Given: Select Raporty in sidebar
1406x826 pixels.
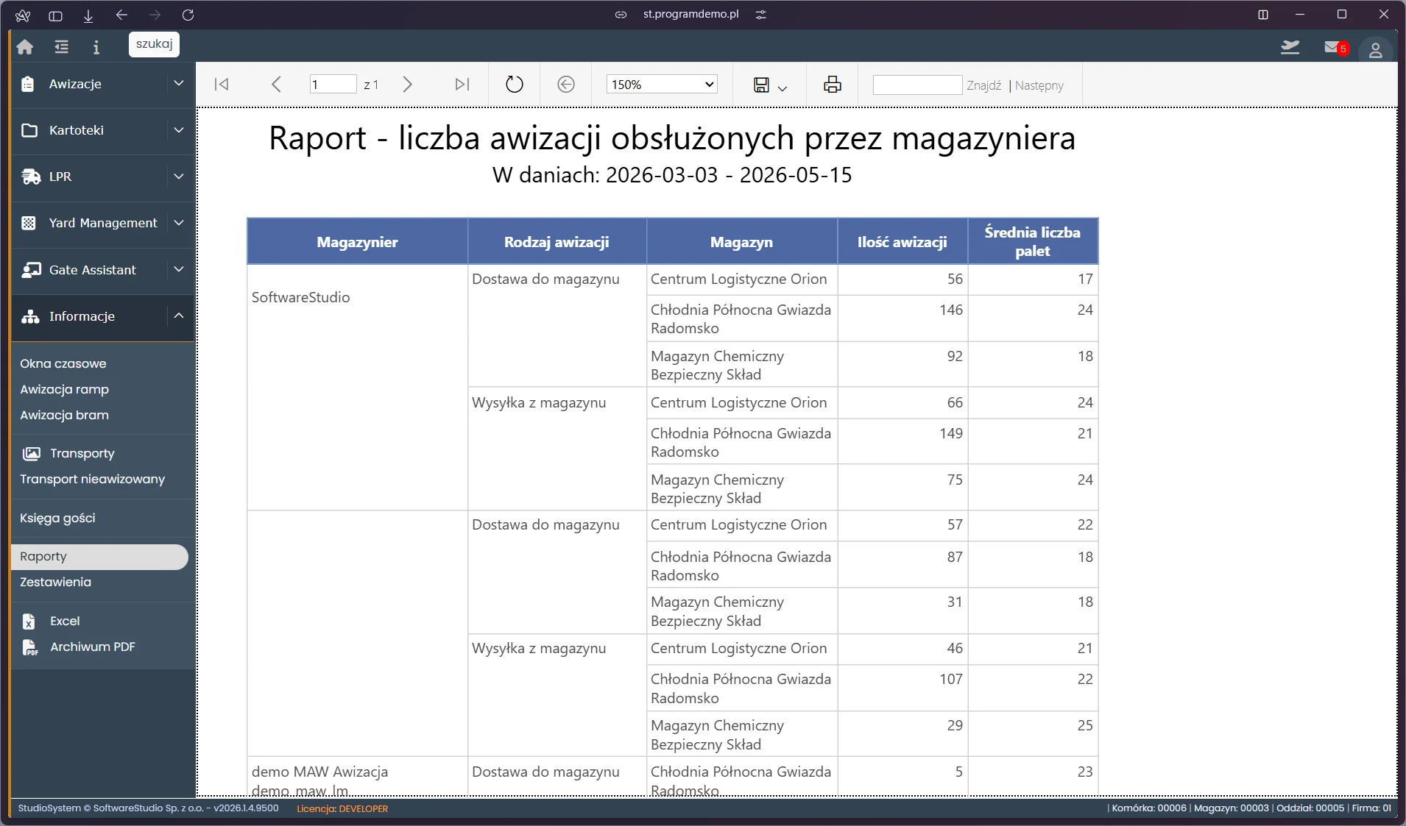Looking at the screenshot, I should tap(99, 557).
